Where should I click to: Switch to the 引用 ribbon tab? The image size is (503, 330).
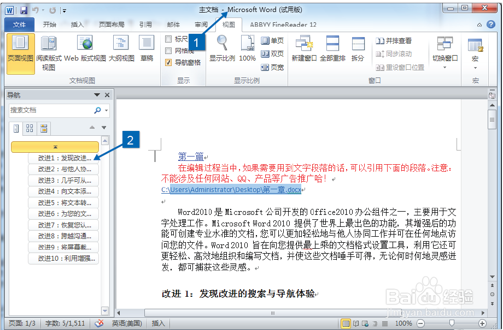(145, 25)
